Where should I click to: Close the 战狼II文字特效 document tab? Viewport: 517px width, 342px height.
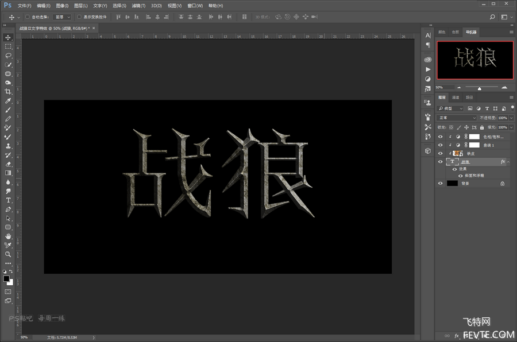pos(94,28)
